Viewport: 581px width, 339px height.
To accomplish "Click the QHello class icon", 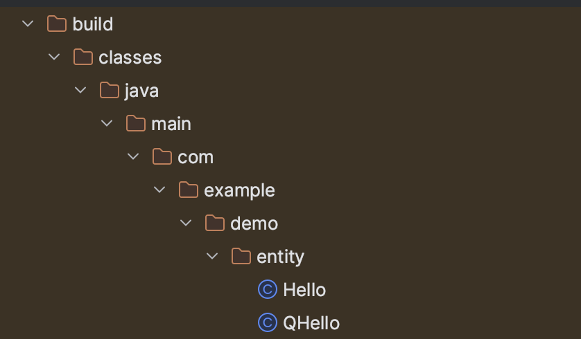I will [x=268, y=322].
